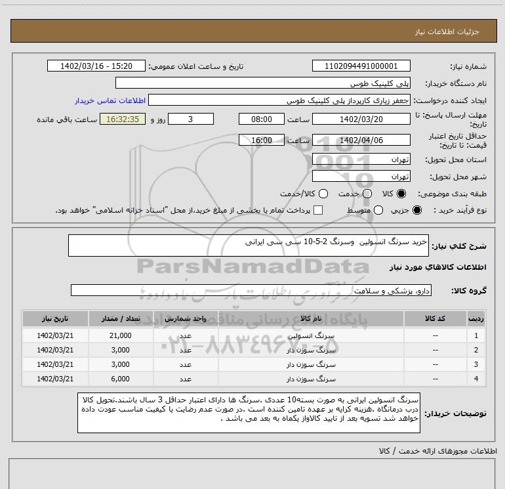Click the تاریخ نیاز column header
Image resolution: width=505 pixels, height=489 pixels.
click(55, 318)
